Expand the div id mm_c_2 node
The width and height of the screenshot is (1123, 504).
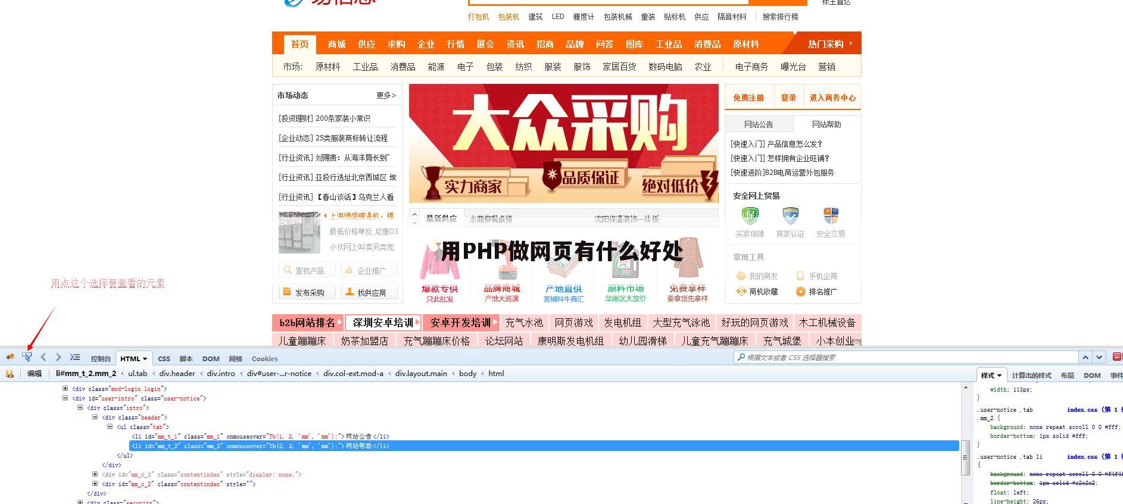tap(95, 484)
